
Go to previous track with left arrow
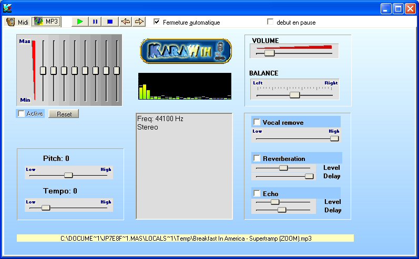point(125,21)
